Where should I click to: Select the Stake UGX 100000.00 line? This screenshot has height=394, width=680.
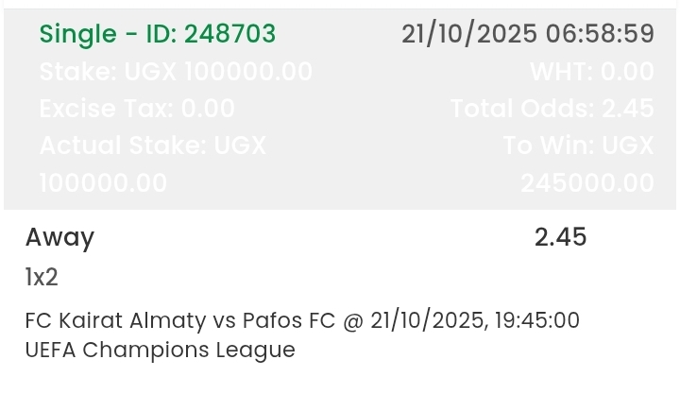[x=176, y=72]
